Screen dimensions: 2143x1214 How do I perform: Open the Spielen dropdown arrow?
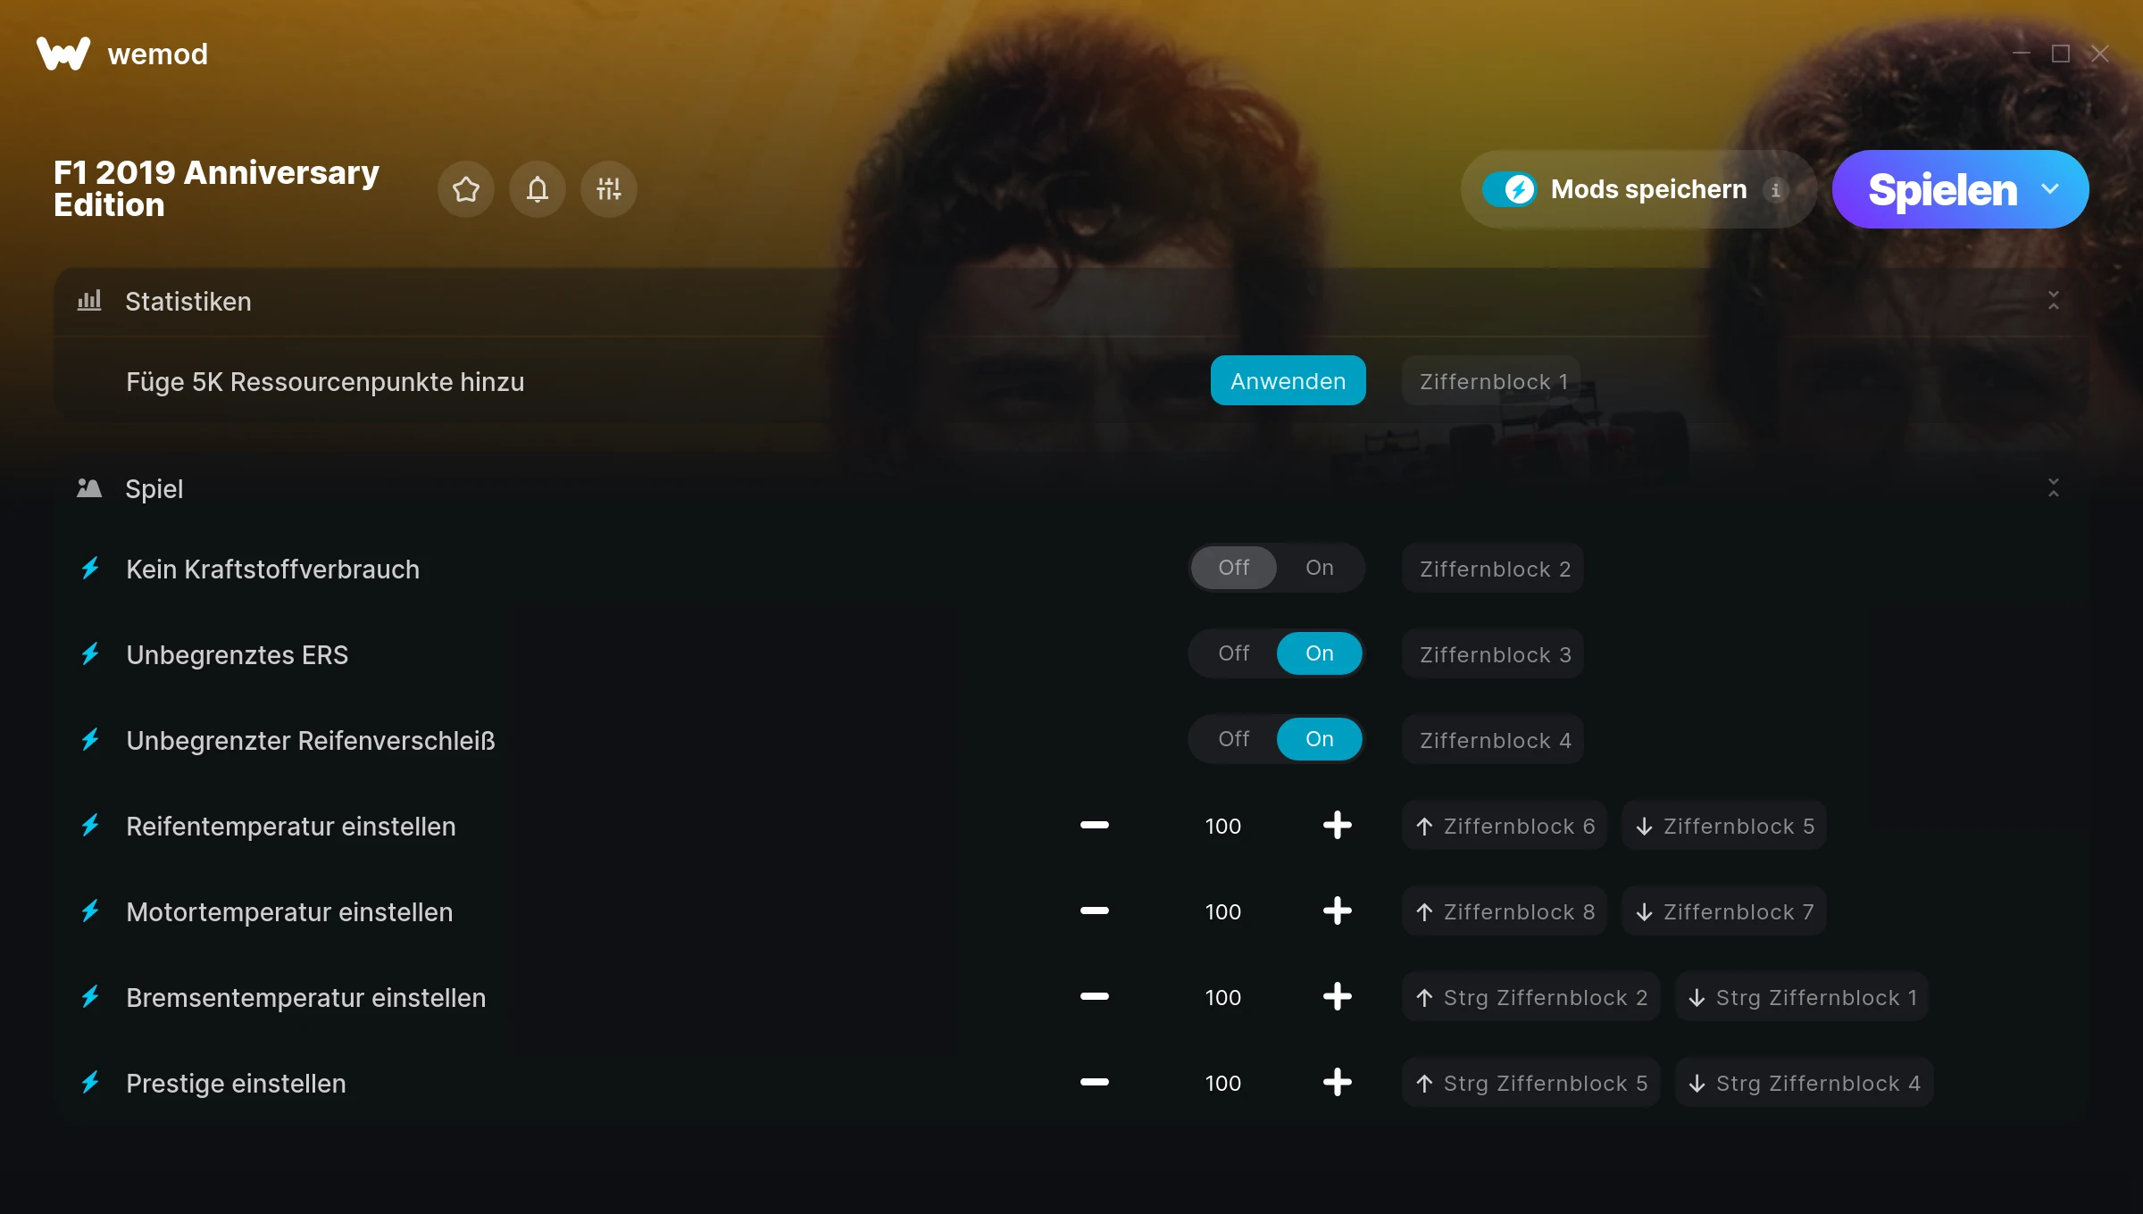pos(2050,189)
